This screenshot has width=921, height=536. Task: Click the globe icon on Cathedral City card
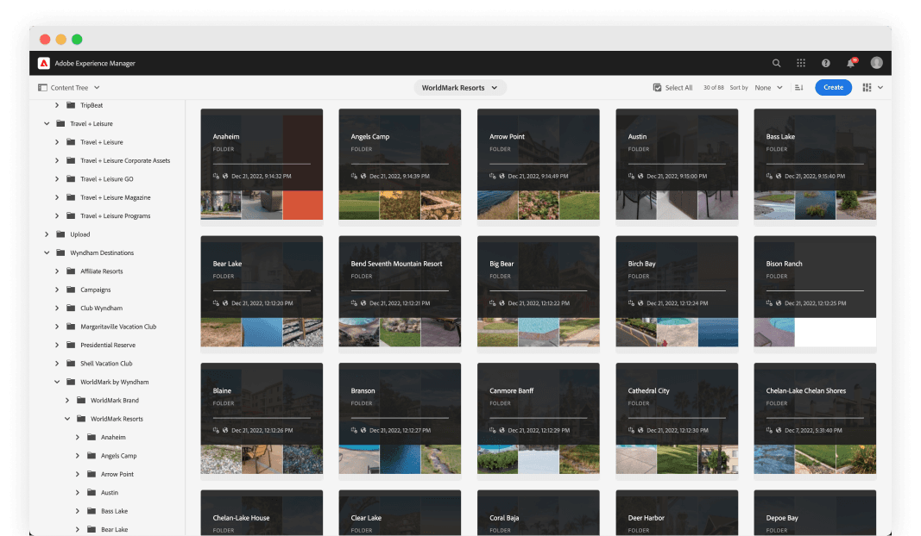(x=640, y=431)
